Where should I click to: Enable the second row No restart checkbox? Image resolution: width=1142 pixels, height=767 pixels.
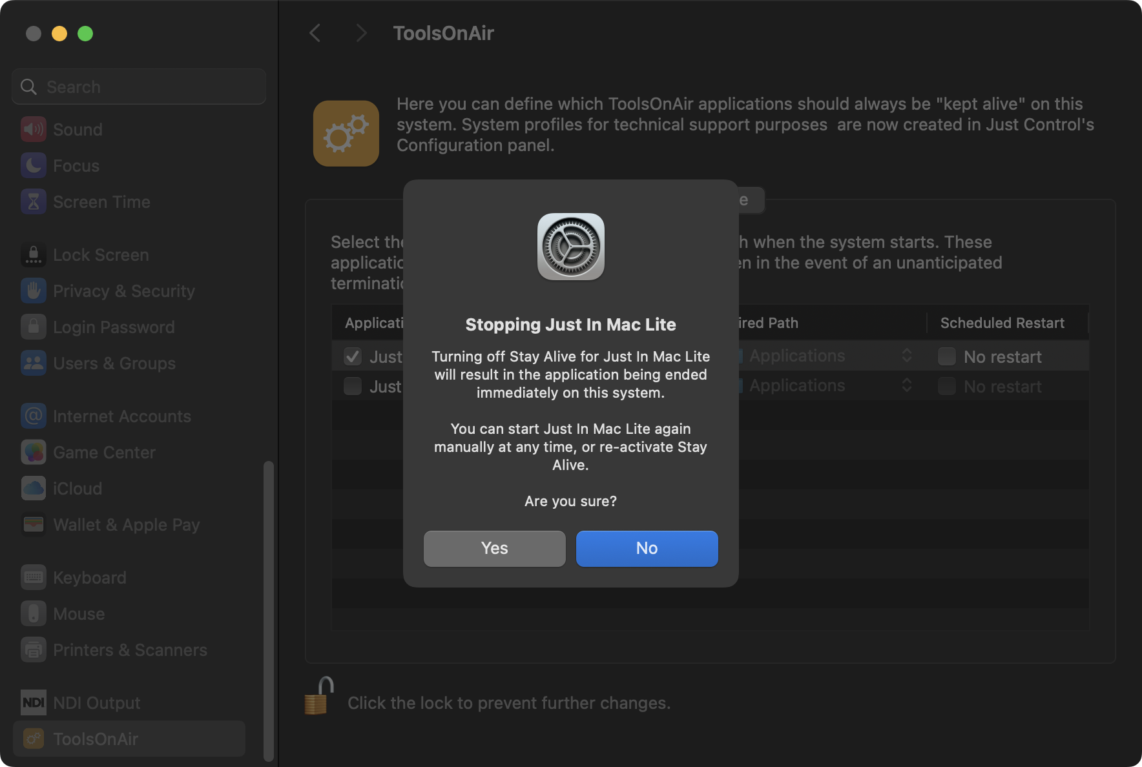coord(947,386)
